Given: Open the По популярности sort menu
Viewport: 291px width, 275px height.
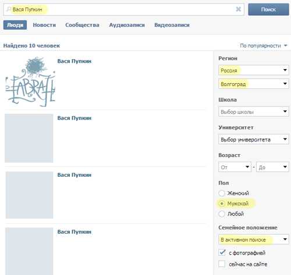Looking at the screenshot, I should tap(264, 46).
